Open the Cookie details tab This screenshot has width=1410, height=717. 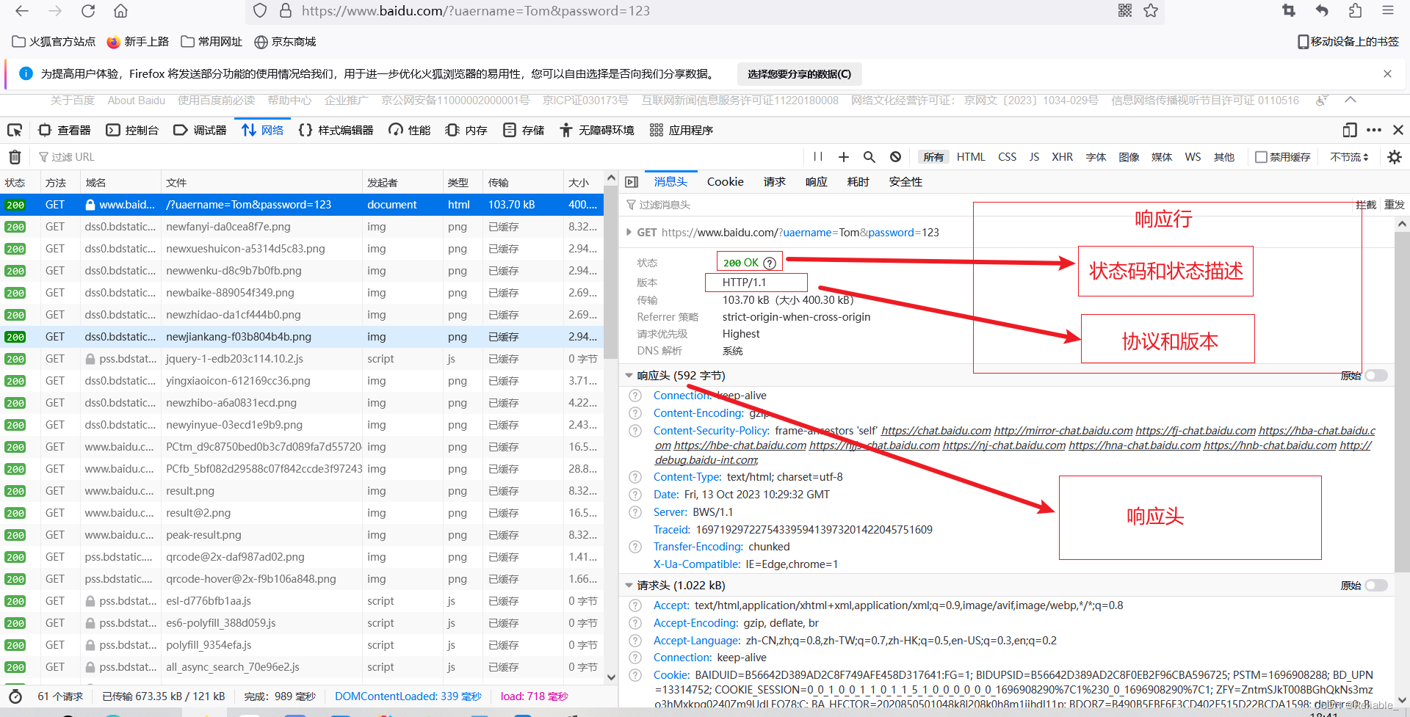[x=725, y=182]
